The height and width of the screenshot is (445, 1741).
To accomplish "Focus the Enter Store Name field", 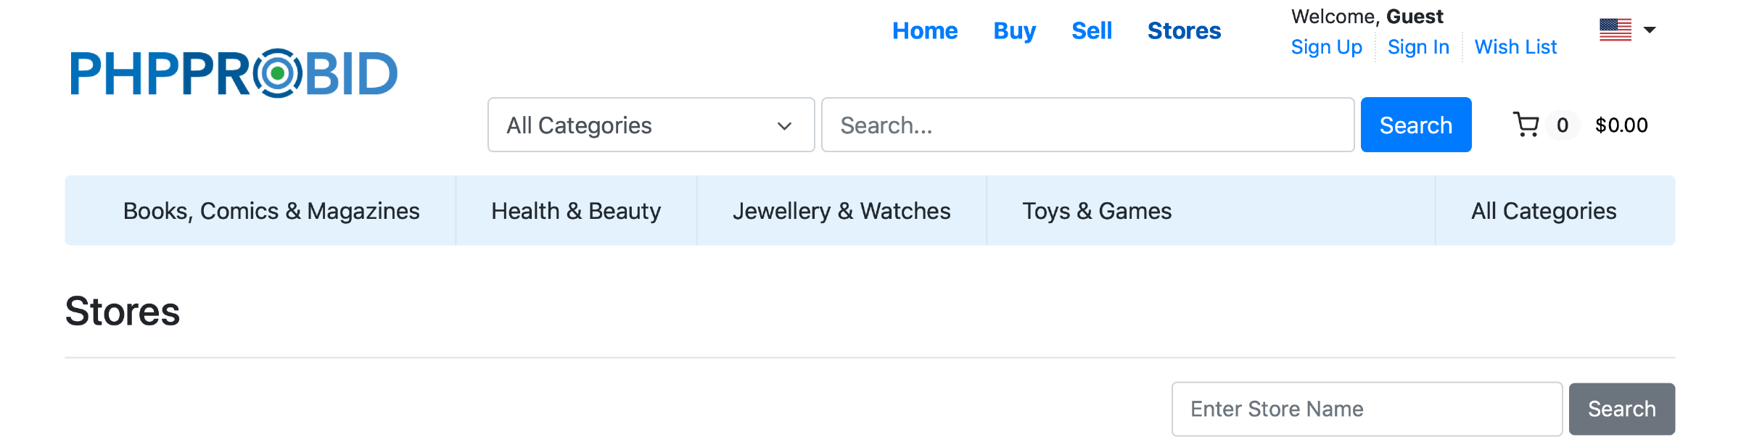I will coord(1367,409).
